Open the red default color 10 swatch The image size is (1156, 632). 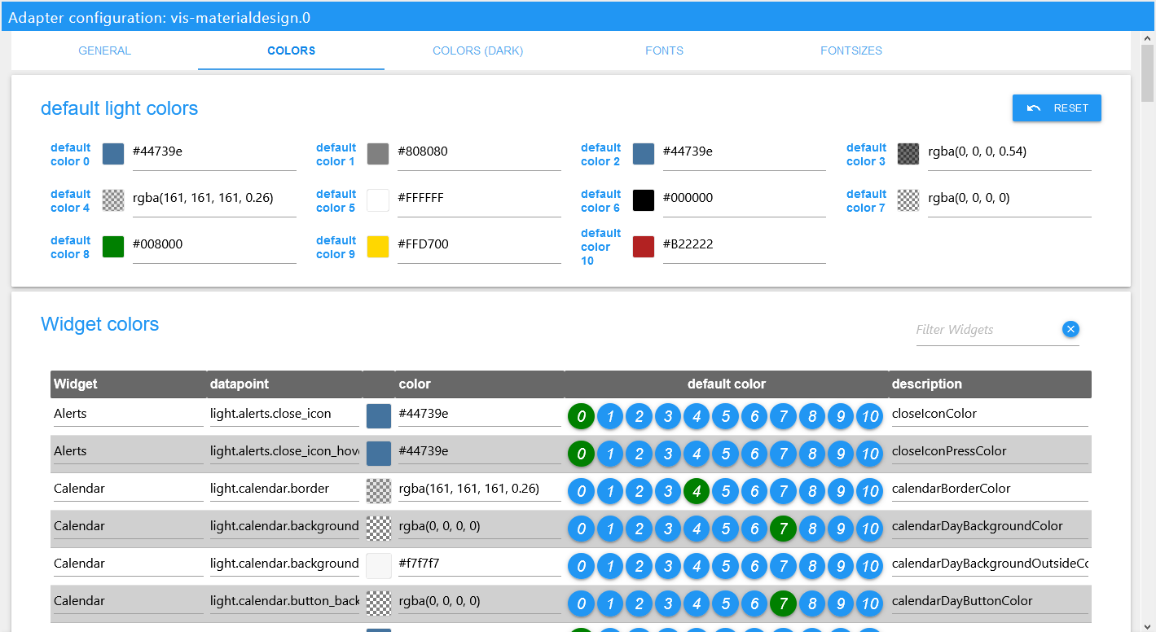tap(644, 247)
